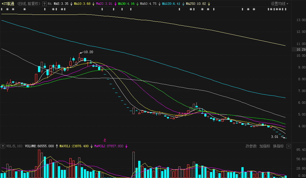Select the MA indicator label
The width and height of the screenshot is (306, 178).
pos(50,4)
